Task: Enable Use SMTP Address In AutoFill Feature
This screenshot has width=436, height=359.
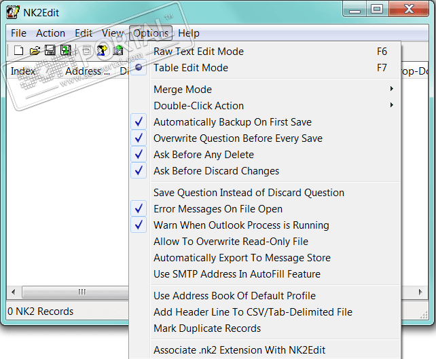Action: 266,274
